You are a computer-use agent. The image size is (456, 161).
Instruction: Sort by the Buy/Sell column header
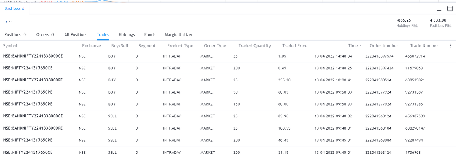119,46
